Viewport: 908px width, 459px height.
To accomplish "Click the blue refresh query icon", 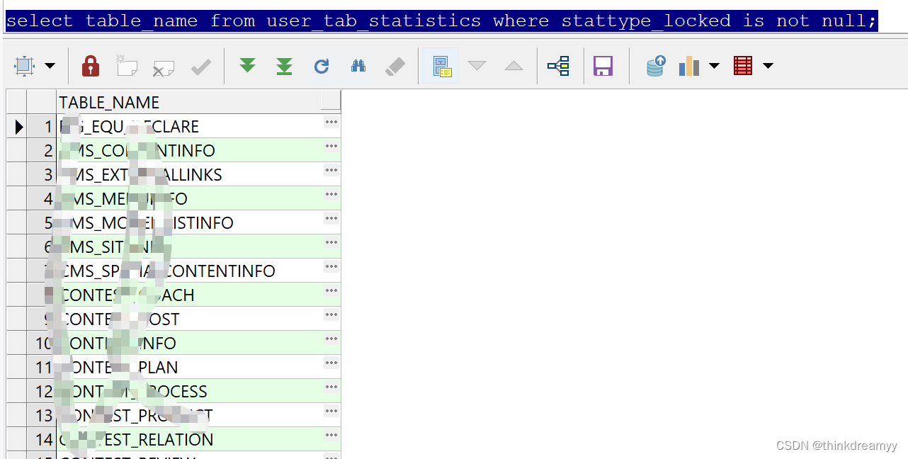I will pos(322,67).
